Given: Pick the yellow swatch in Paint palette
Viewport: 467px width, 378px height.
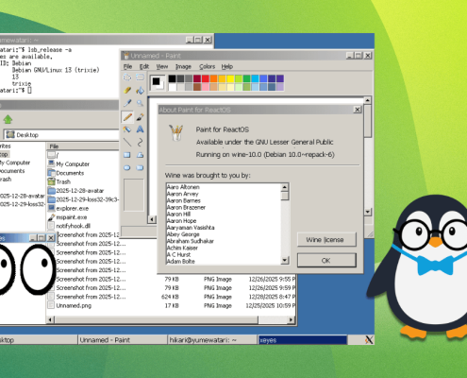Looking at the screenshot, I should click(230, 78).
